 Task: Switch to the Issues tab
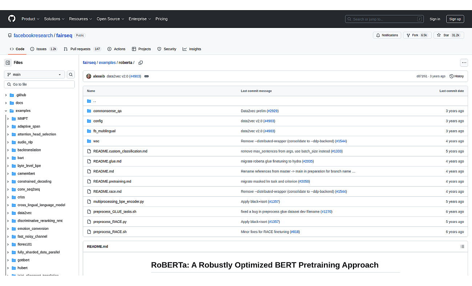(x=44, y=49)
